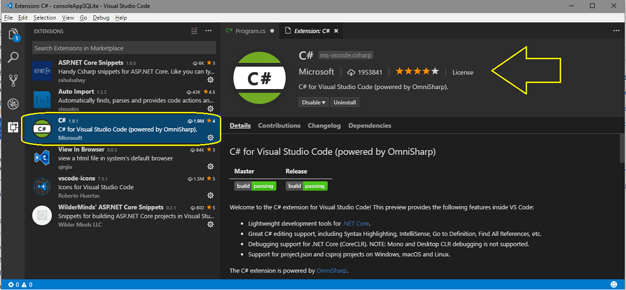
Task: Open editor more actions ellipsis
Action: [x=617, y=31]
